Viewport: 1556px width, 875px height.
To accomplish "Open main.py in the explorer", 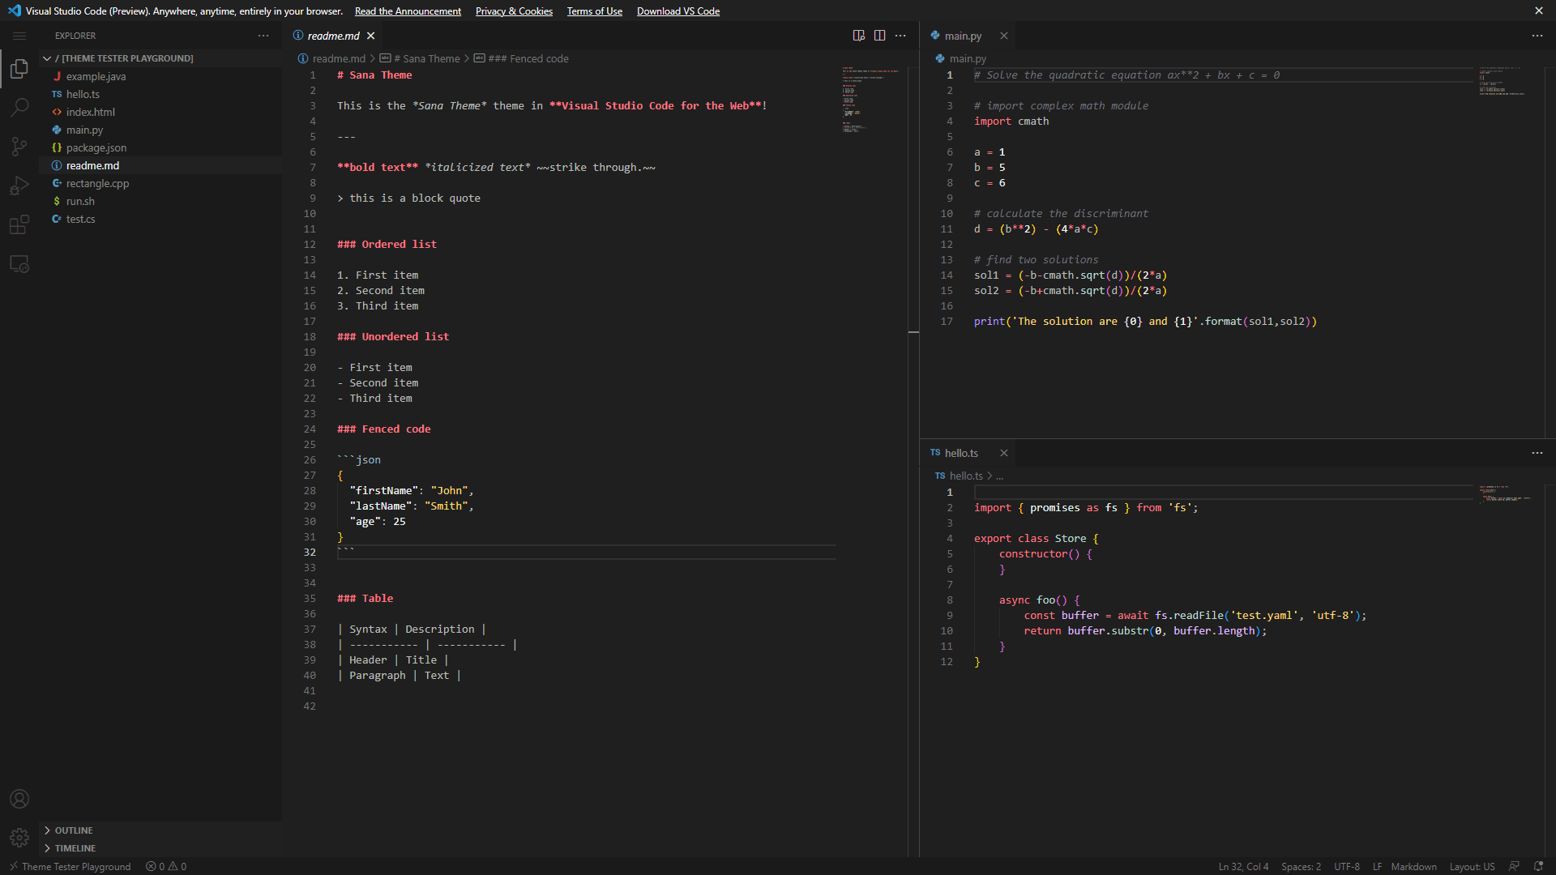I will pyautogui.click(x=160, y=130).
